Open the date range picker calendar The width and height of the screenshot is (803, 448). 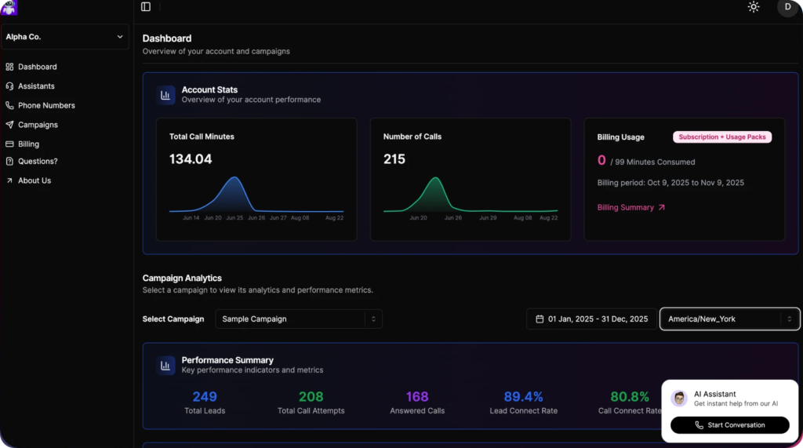[x=591, y=319]
